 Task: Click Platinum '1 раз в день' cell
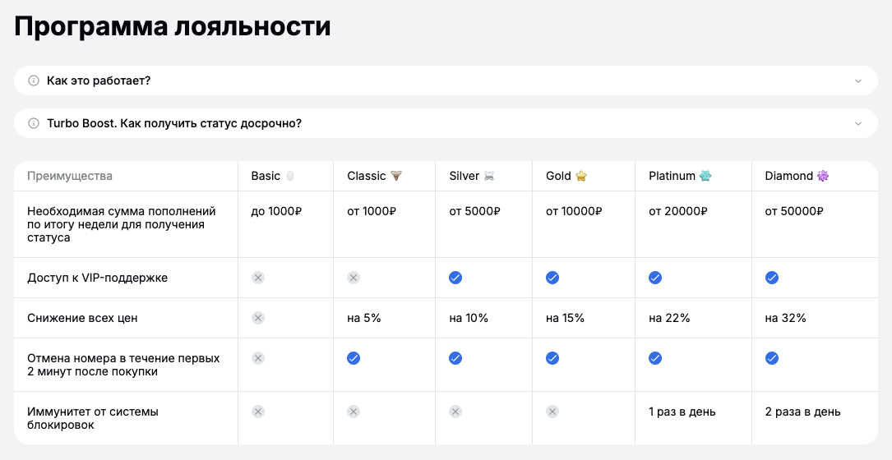[x=682, y=412]
